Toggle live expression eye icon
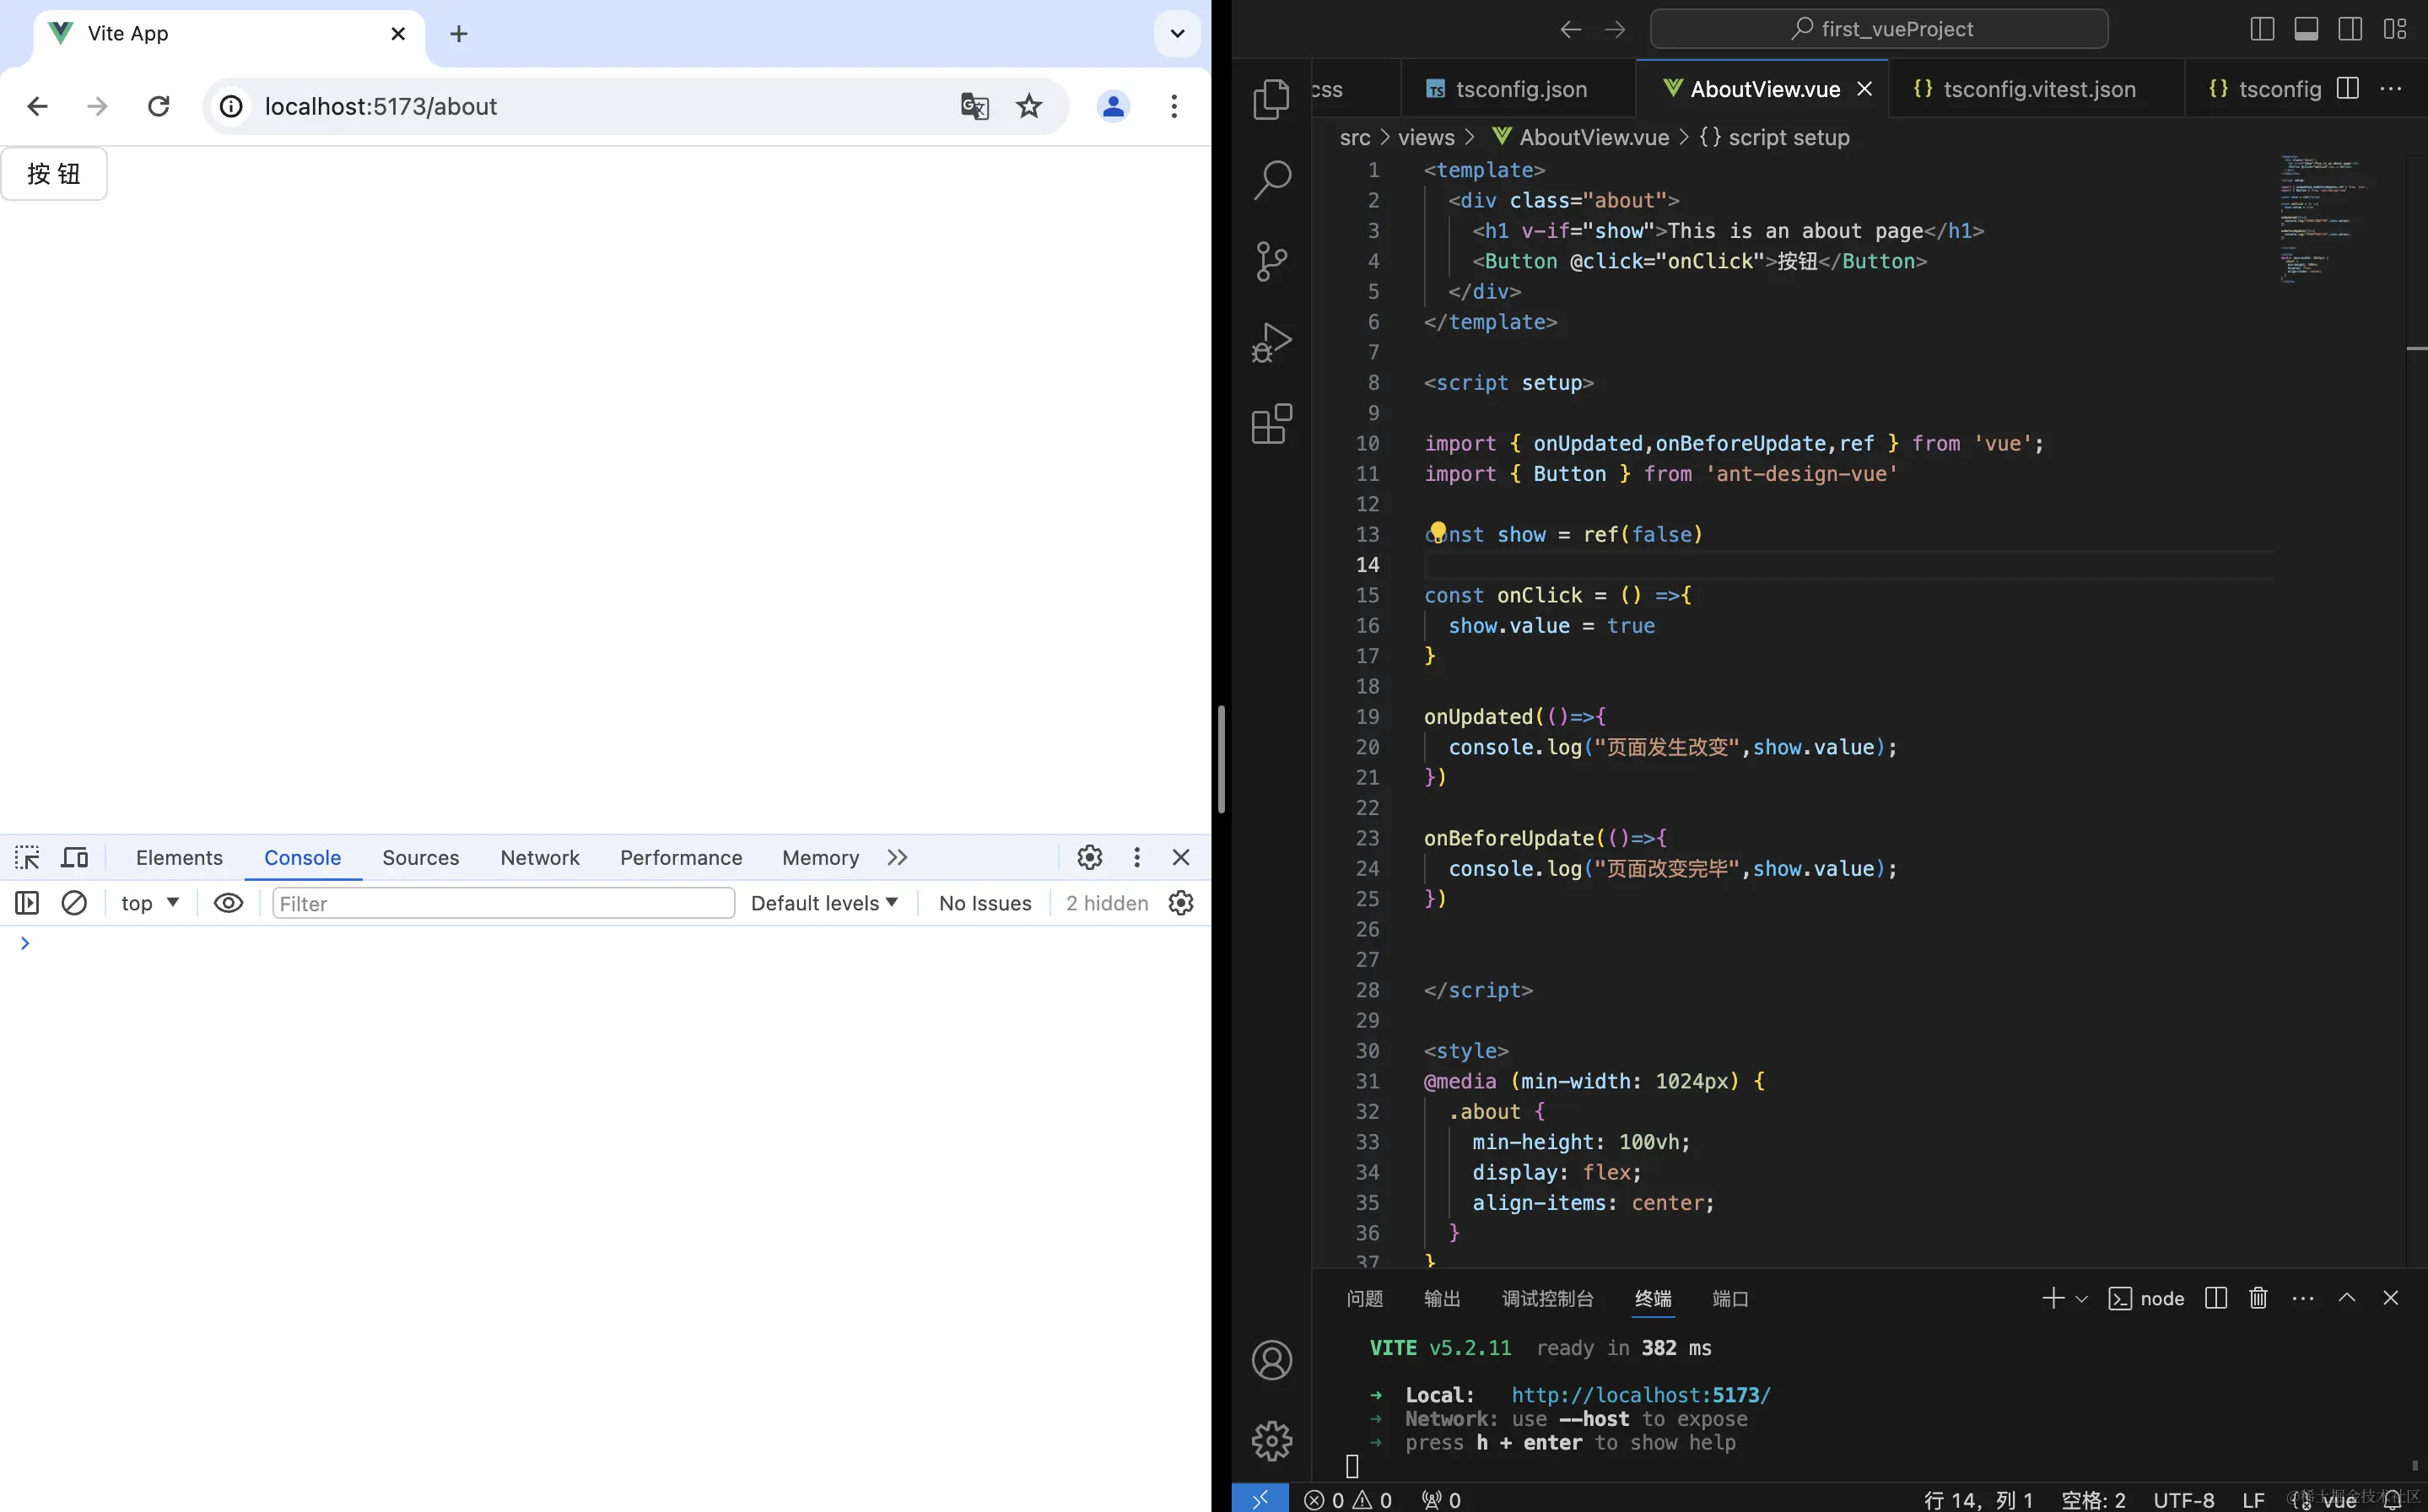Screen dimensions: 2428x1512 coord(228,903)
